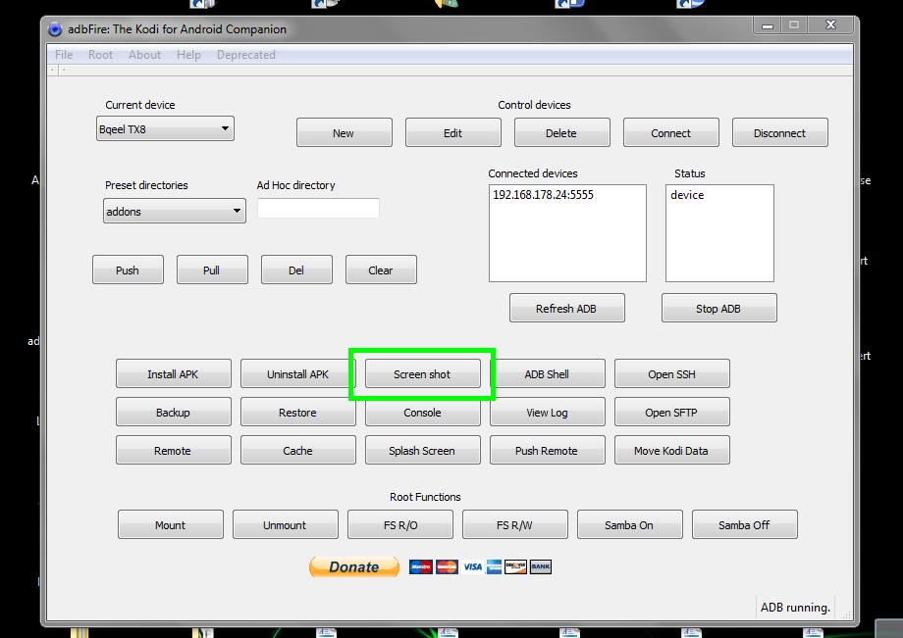Click the adbFire title bar app icon

coord(55,28)
